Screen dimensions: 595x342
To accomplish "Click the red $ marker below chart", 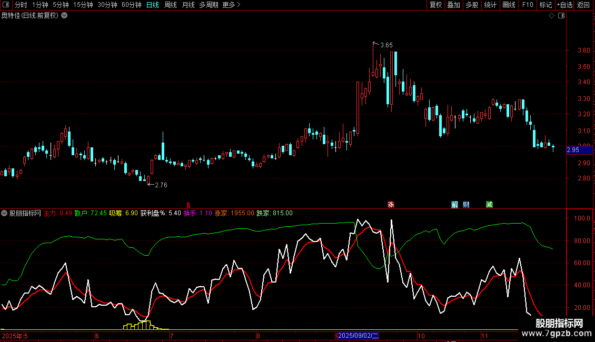I will (x=189, y=205).
